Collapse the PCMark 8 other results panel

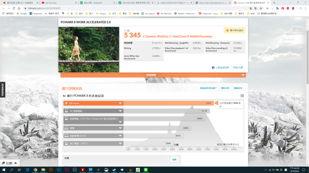[x=242, y=96]
